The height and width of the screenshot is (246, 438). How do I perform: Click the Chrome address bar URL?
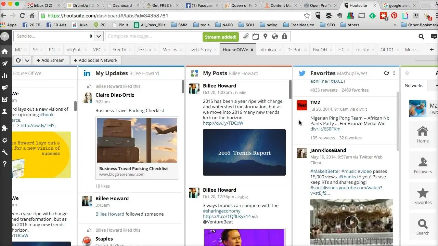107,16
